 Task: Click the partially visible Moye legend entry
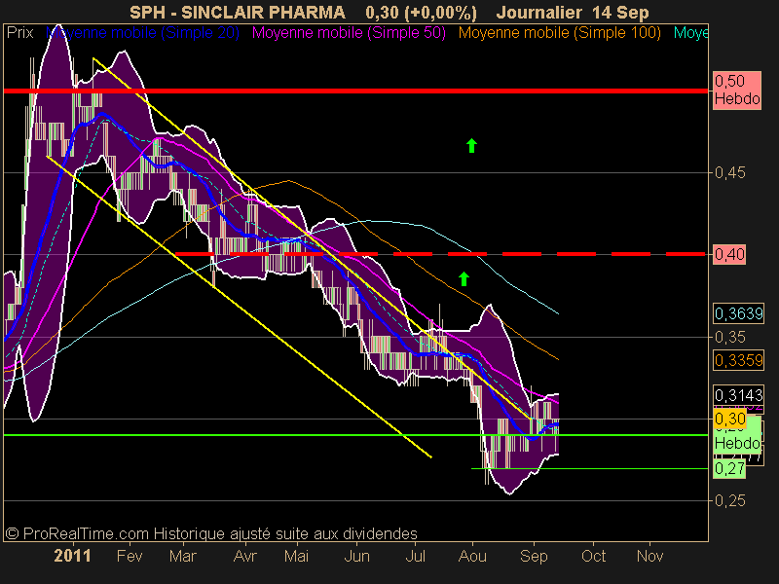click(x=690, y=33)
